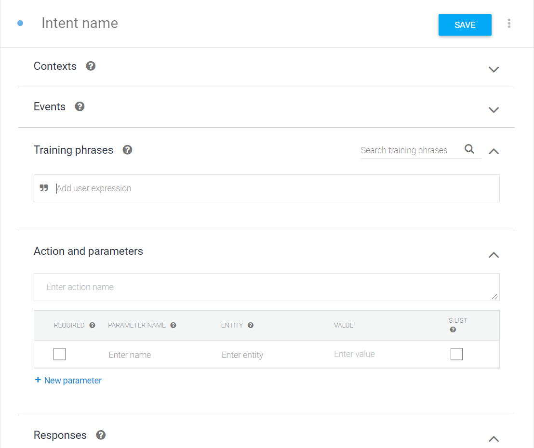
Task: Collapse the Training phrases section
Action: [494, 151]
